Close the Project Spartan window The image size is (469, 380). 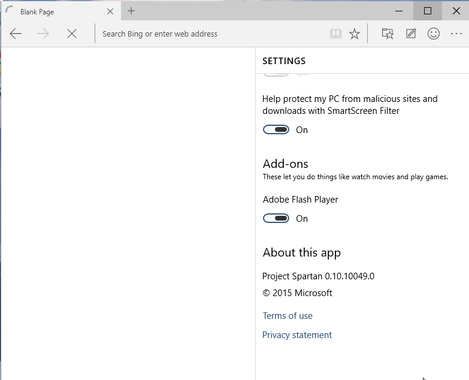pyautogui.click(x=456, y=11)
